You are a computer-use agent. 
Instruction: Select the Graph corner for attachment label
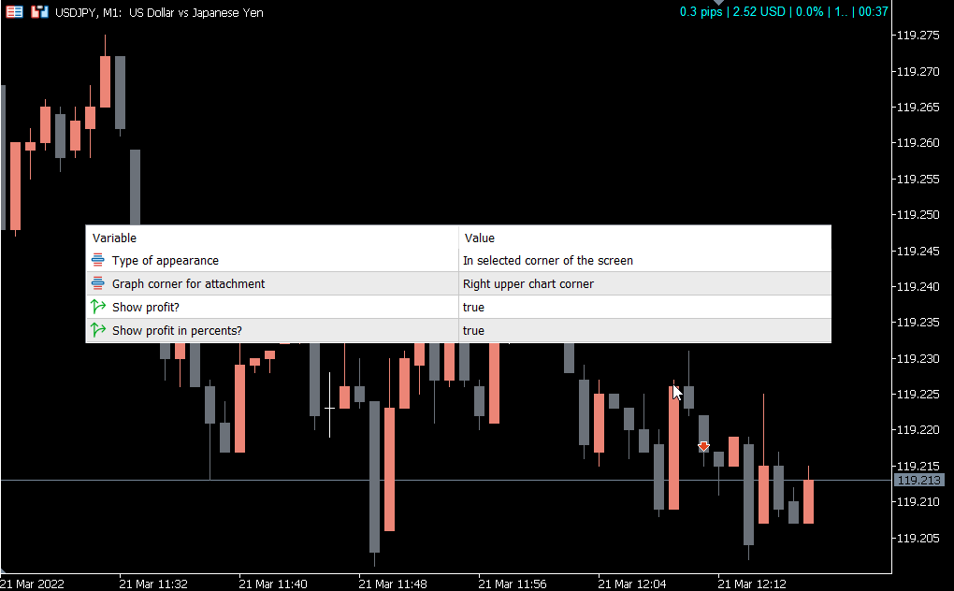188,283
